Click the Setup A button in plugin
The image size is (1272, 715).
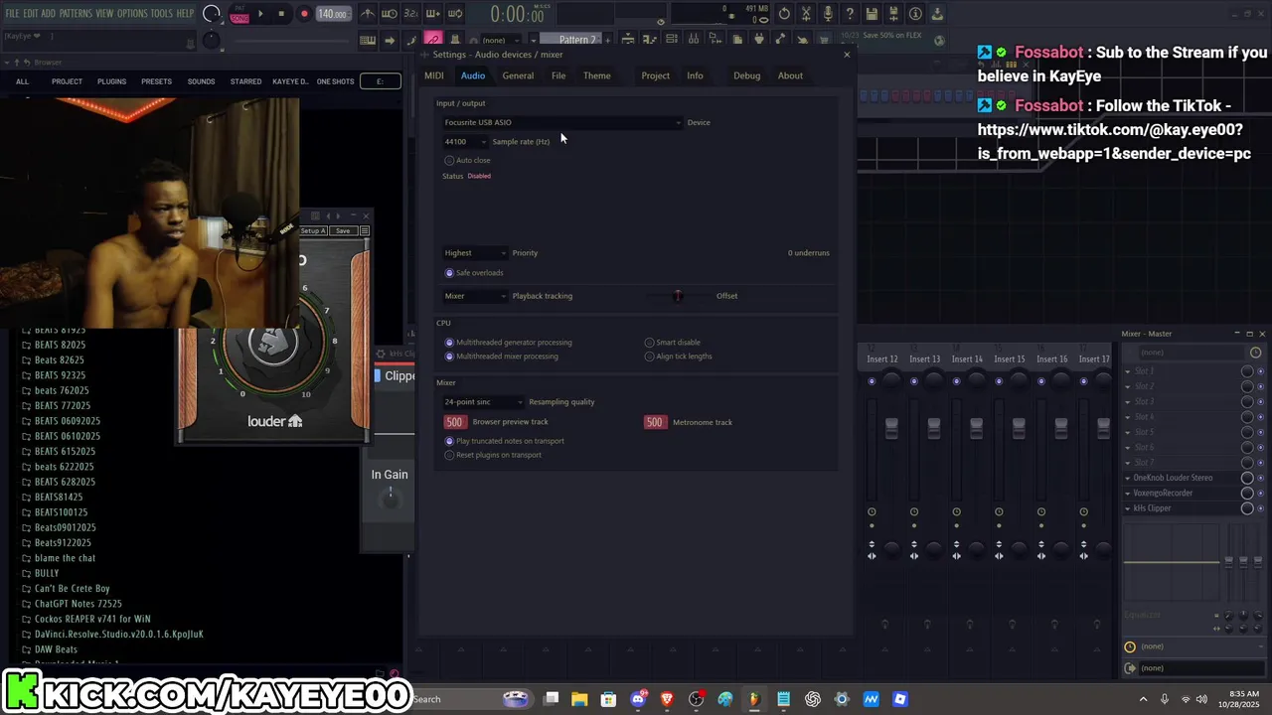313,230
